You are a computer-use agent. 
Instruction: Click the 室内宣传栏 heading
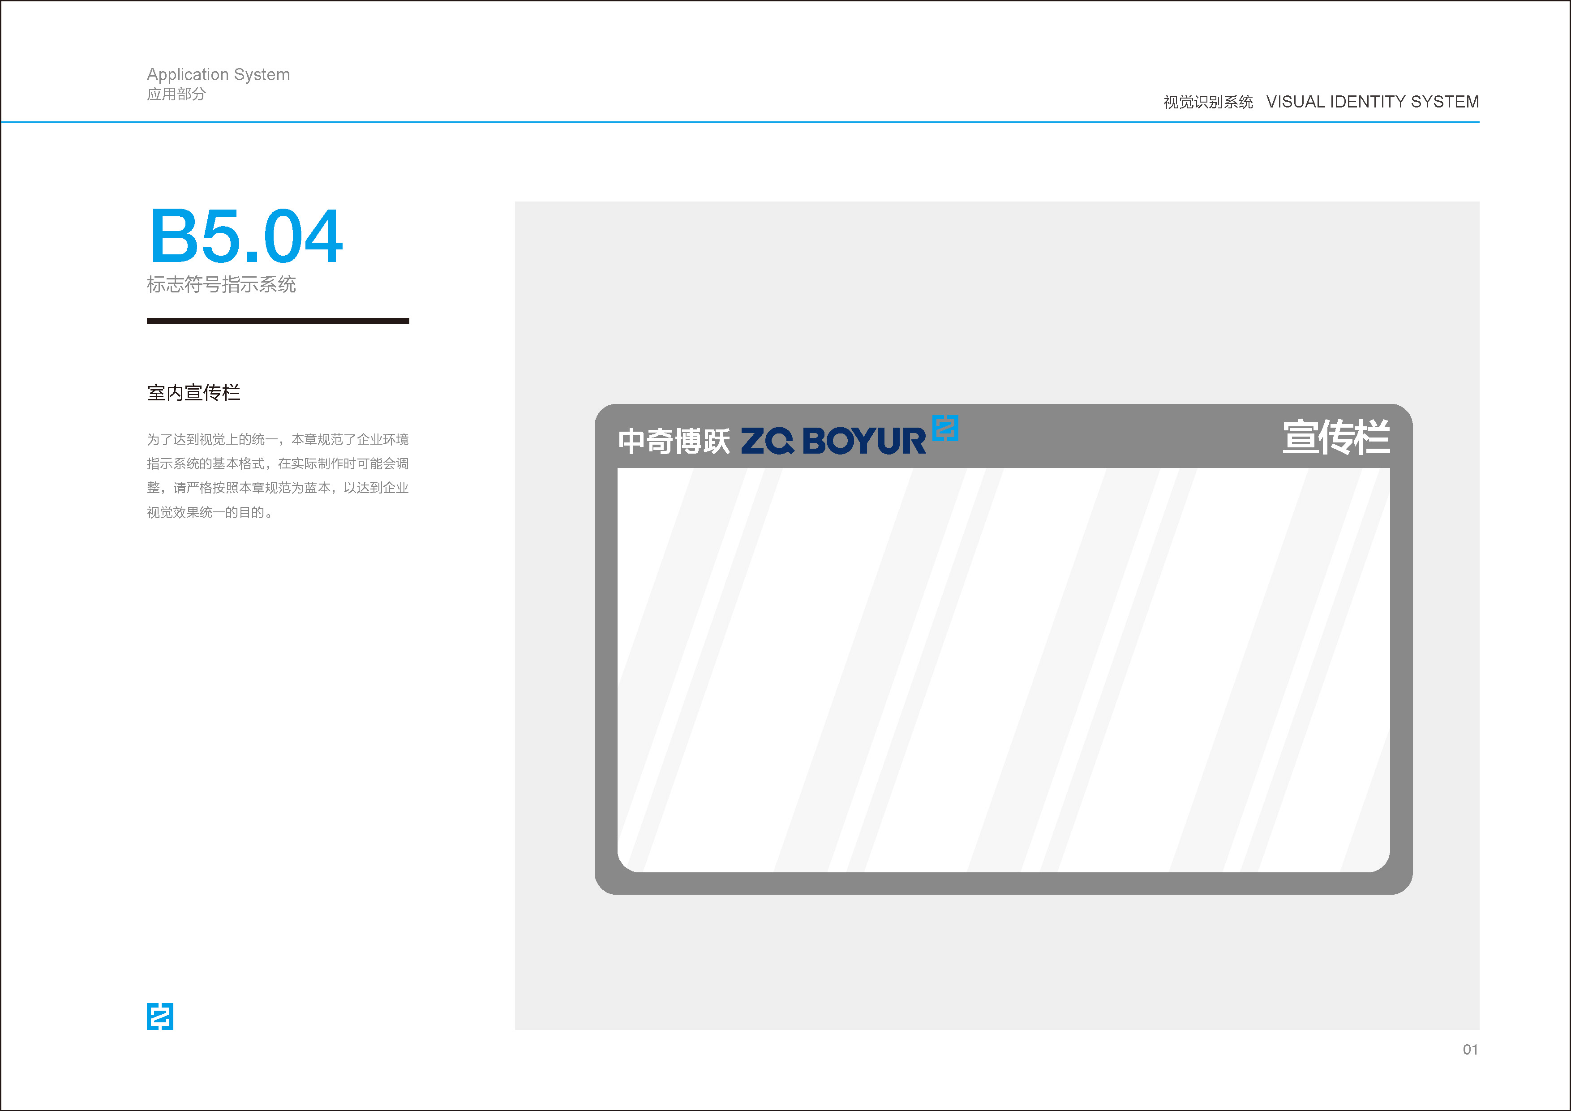(x=193, y=393)
